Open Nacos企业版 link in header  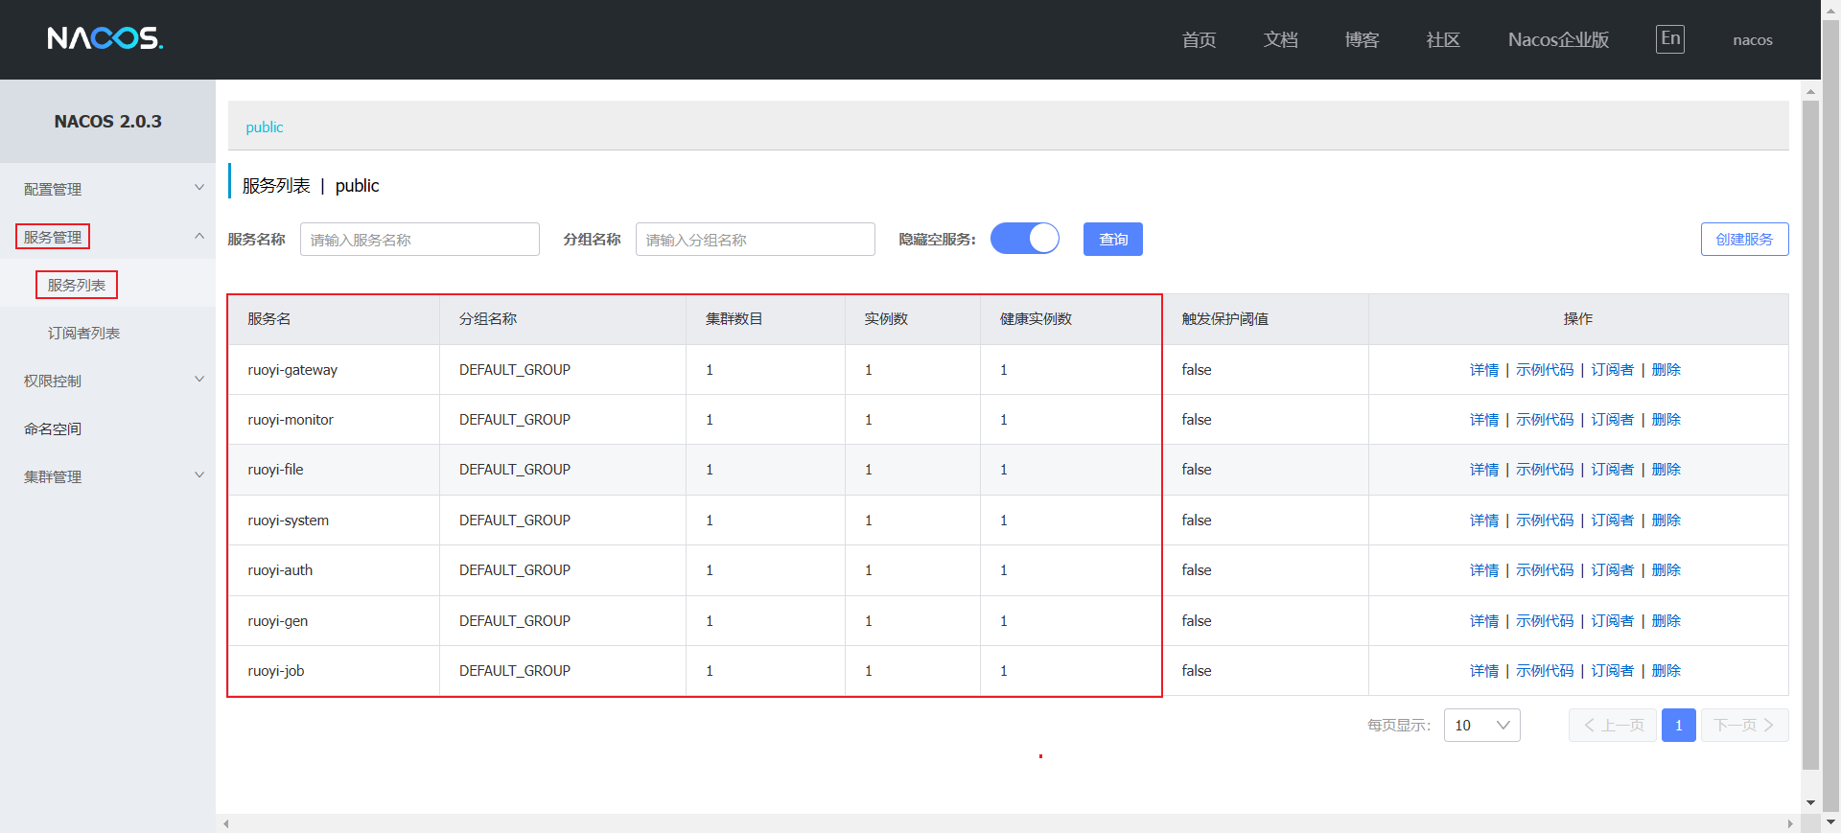[1558, 39]
